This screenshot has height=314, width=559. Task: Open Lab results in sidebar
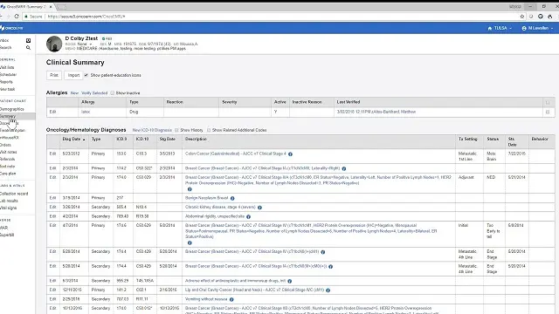coord(9,201)
